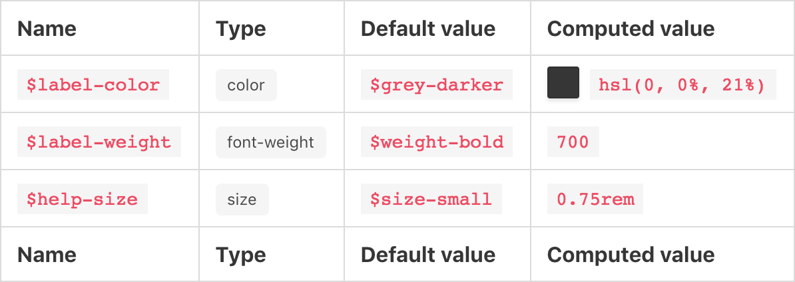
Task: Select the $weight-bold default value
Action: click(x=437, y=142)
